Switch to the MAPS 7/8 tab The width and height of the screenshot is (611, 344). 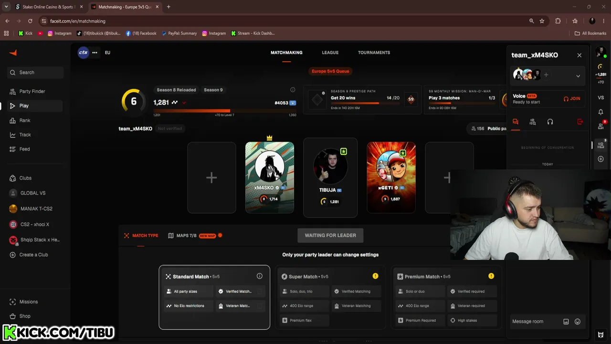(195, 236)
